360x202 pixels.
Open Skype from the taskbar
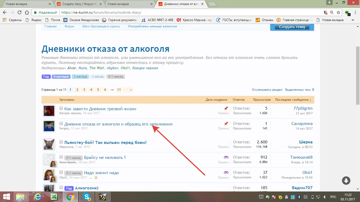tap(87, 197)
